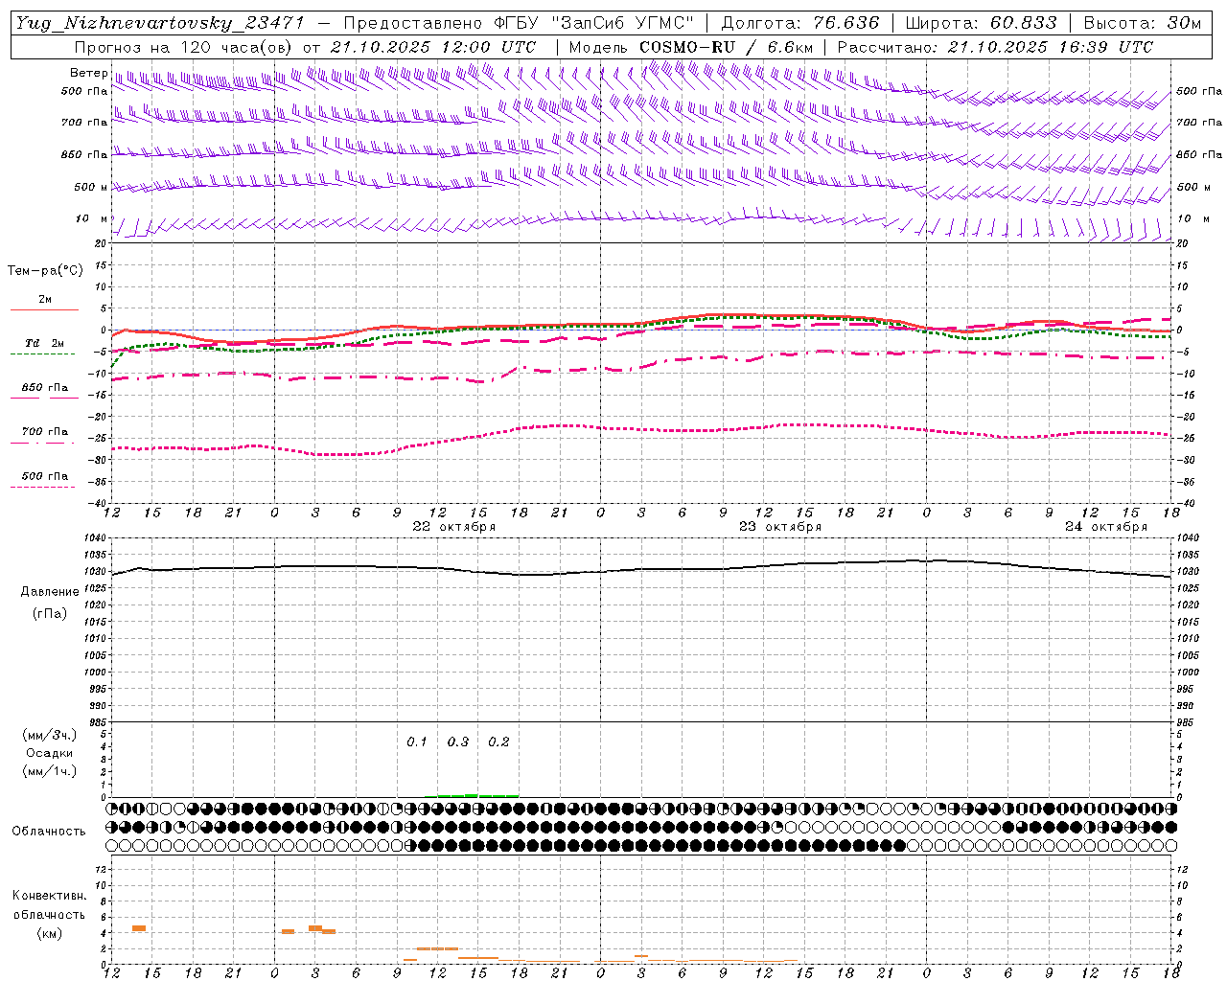Image resolution: width=1227 pixels, height=981 pixels.
Task: Click the Ветер panel label
Action: click(x=88, y=73)
